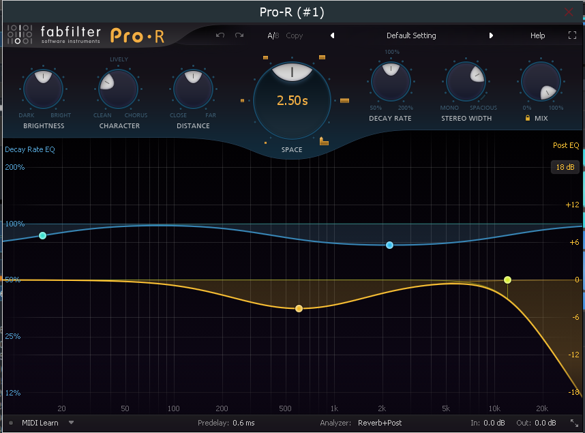This screenshot has height=433, width=585.
Task: Click the FabFilter logo icon
Action: (x=20, y=34)
